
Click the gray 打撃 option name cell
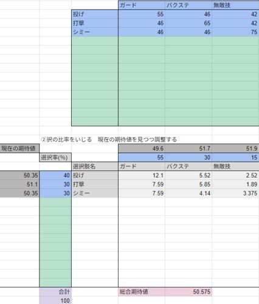click(x=95, y=184)
